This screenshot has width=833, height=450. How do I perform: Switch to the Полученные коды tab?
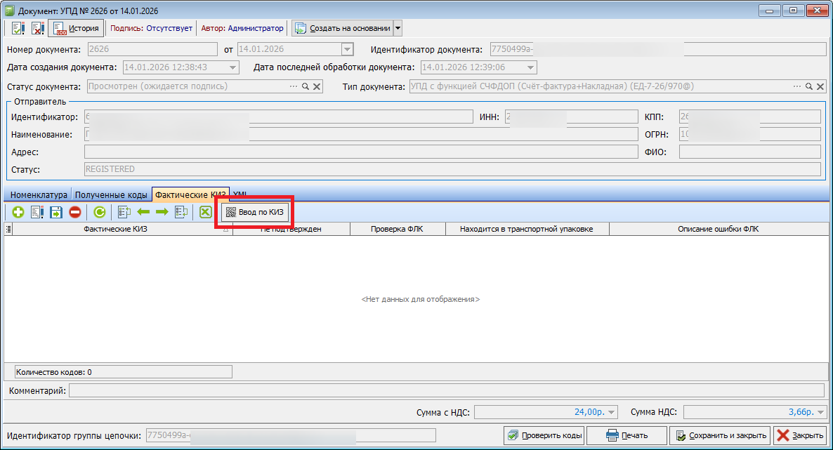[x=111, y=194]
